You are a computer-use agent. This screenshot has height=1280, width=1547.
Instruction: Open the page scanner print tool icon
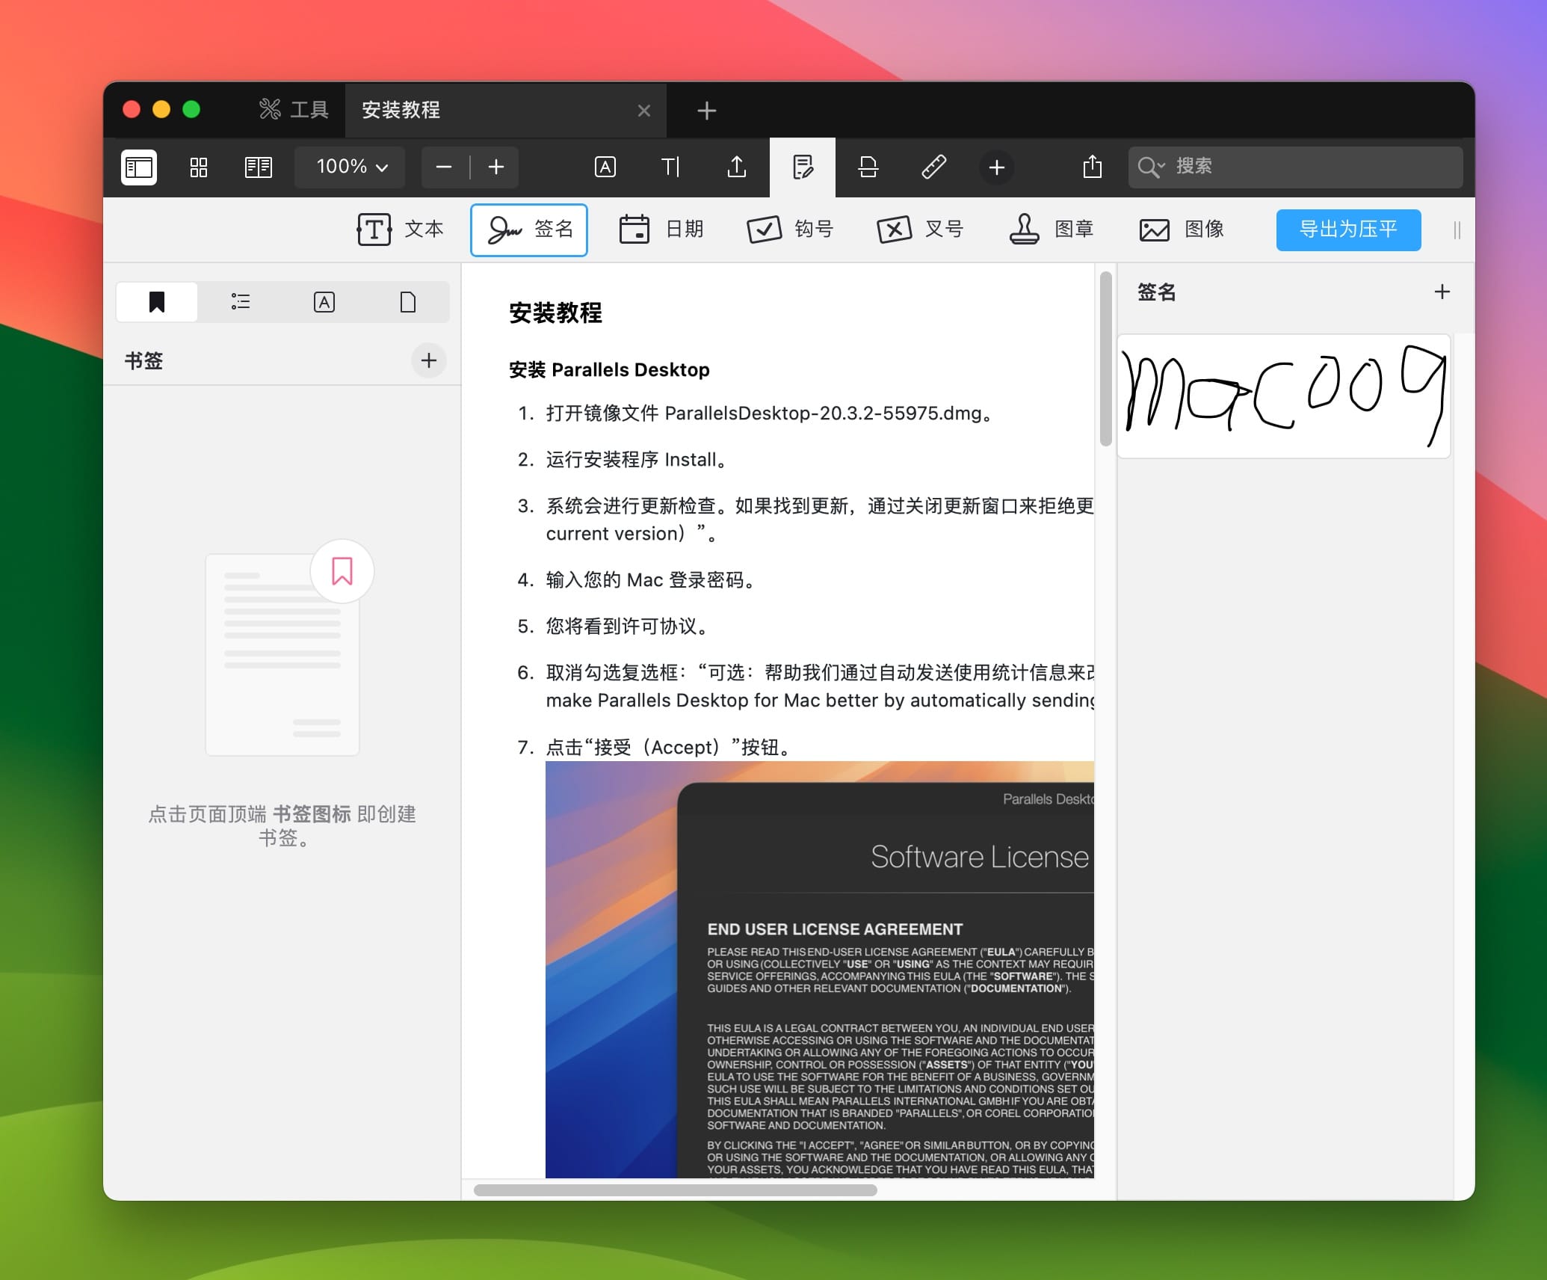[868, 167]
